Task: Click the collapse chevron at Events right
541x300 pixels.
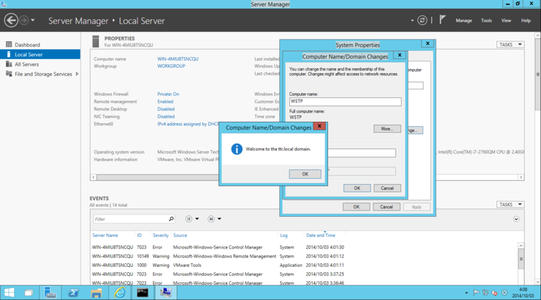Action: coord(516,219)
